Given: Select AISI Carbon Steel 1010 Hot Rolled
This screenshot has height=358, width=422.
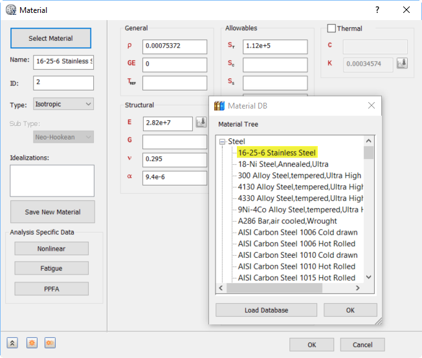Looking at the screenshot, I should (x=296, y=266).
